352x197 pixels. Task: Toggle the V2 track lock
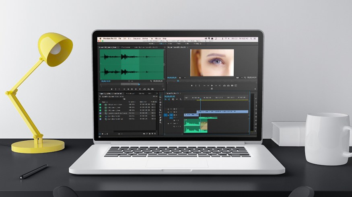click(x=168, y=112)
